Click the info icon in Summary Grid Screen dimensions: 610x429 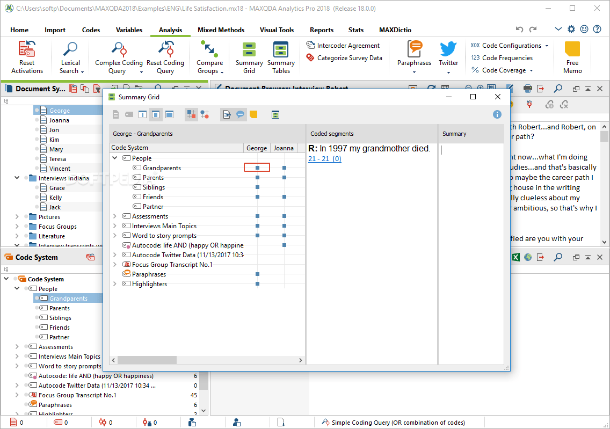(497, 114)
